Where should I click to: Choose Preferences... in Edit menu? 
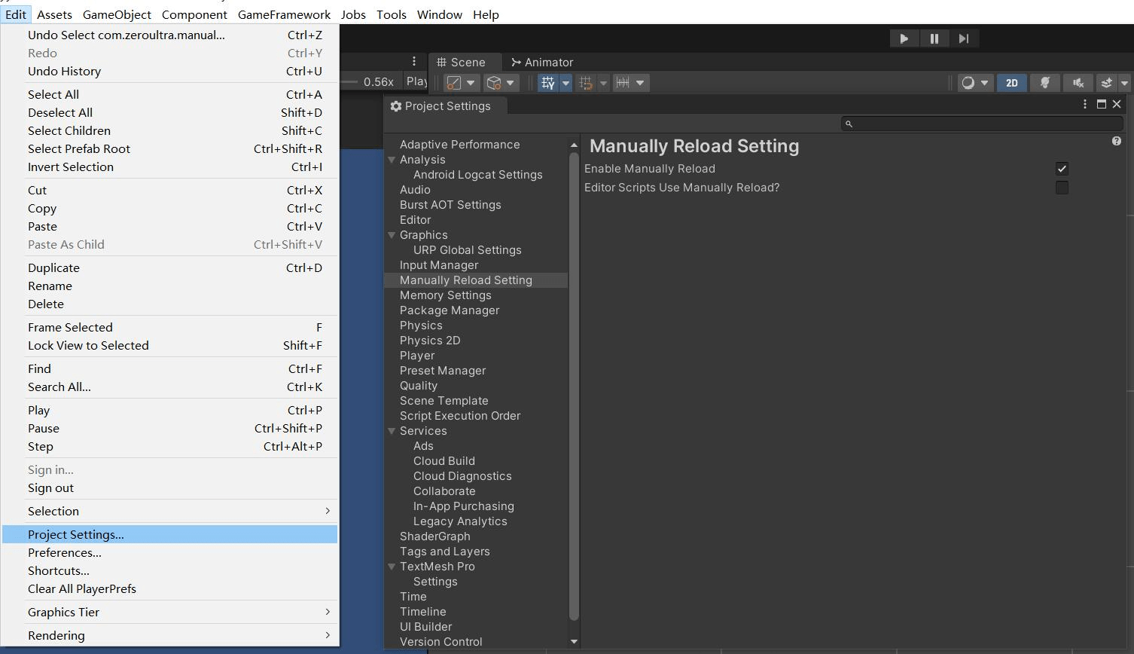point(169,553)
